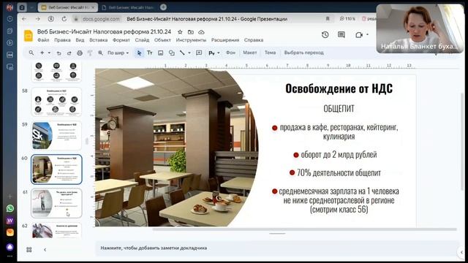Star the presentation title
This screenshot has width=468, height=263.
(x=180, y=32)
